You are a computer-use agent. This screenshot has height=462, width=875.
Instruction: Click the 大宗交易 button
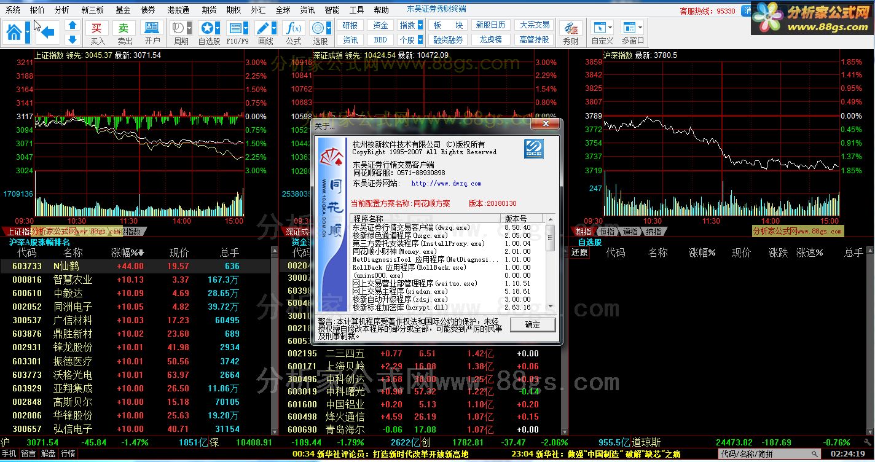coord(535,25)
